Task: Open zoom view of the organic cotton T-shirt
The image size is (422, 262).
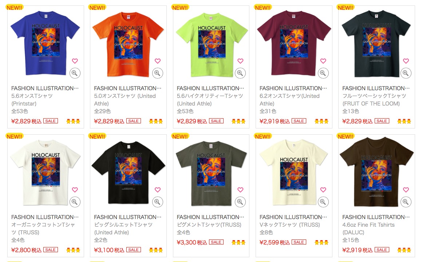Action: tap(75, 202)
